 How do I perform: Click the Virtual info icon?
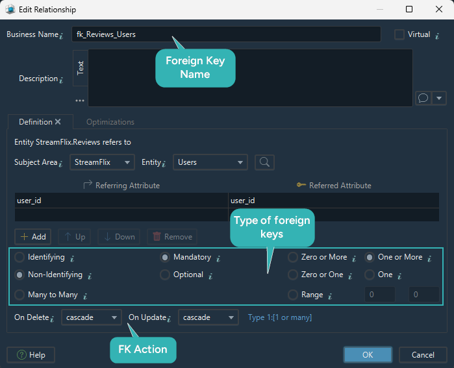pos(437,36)
